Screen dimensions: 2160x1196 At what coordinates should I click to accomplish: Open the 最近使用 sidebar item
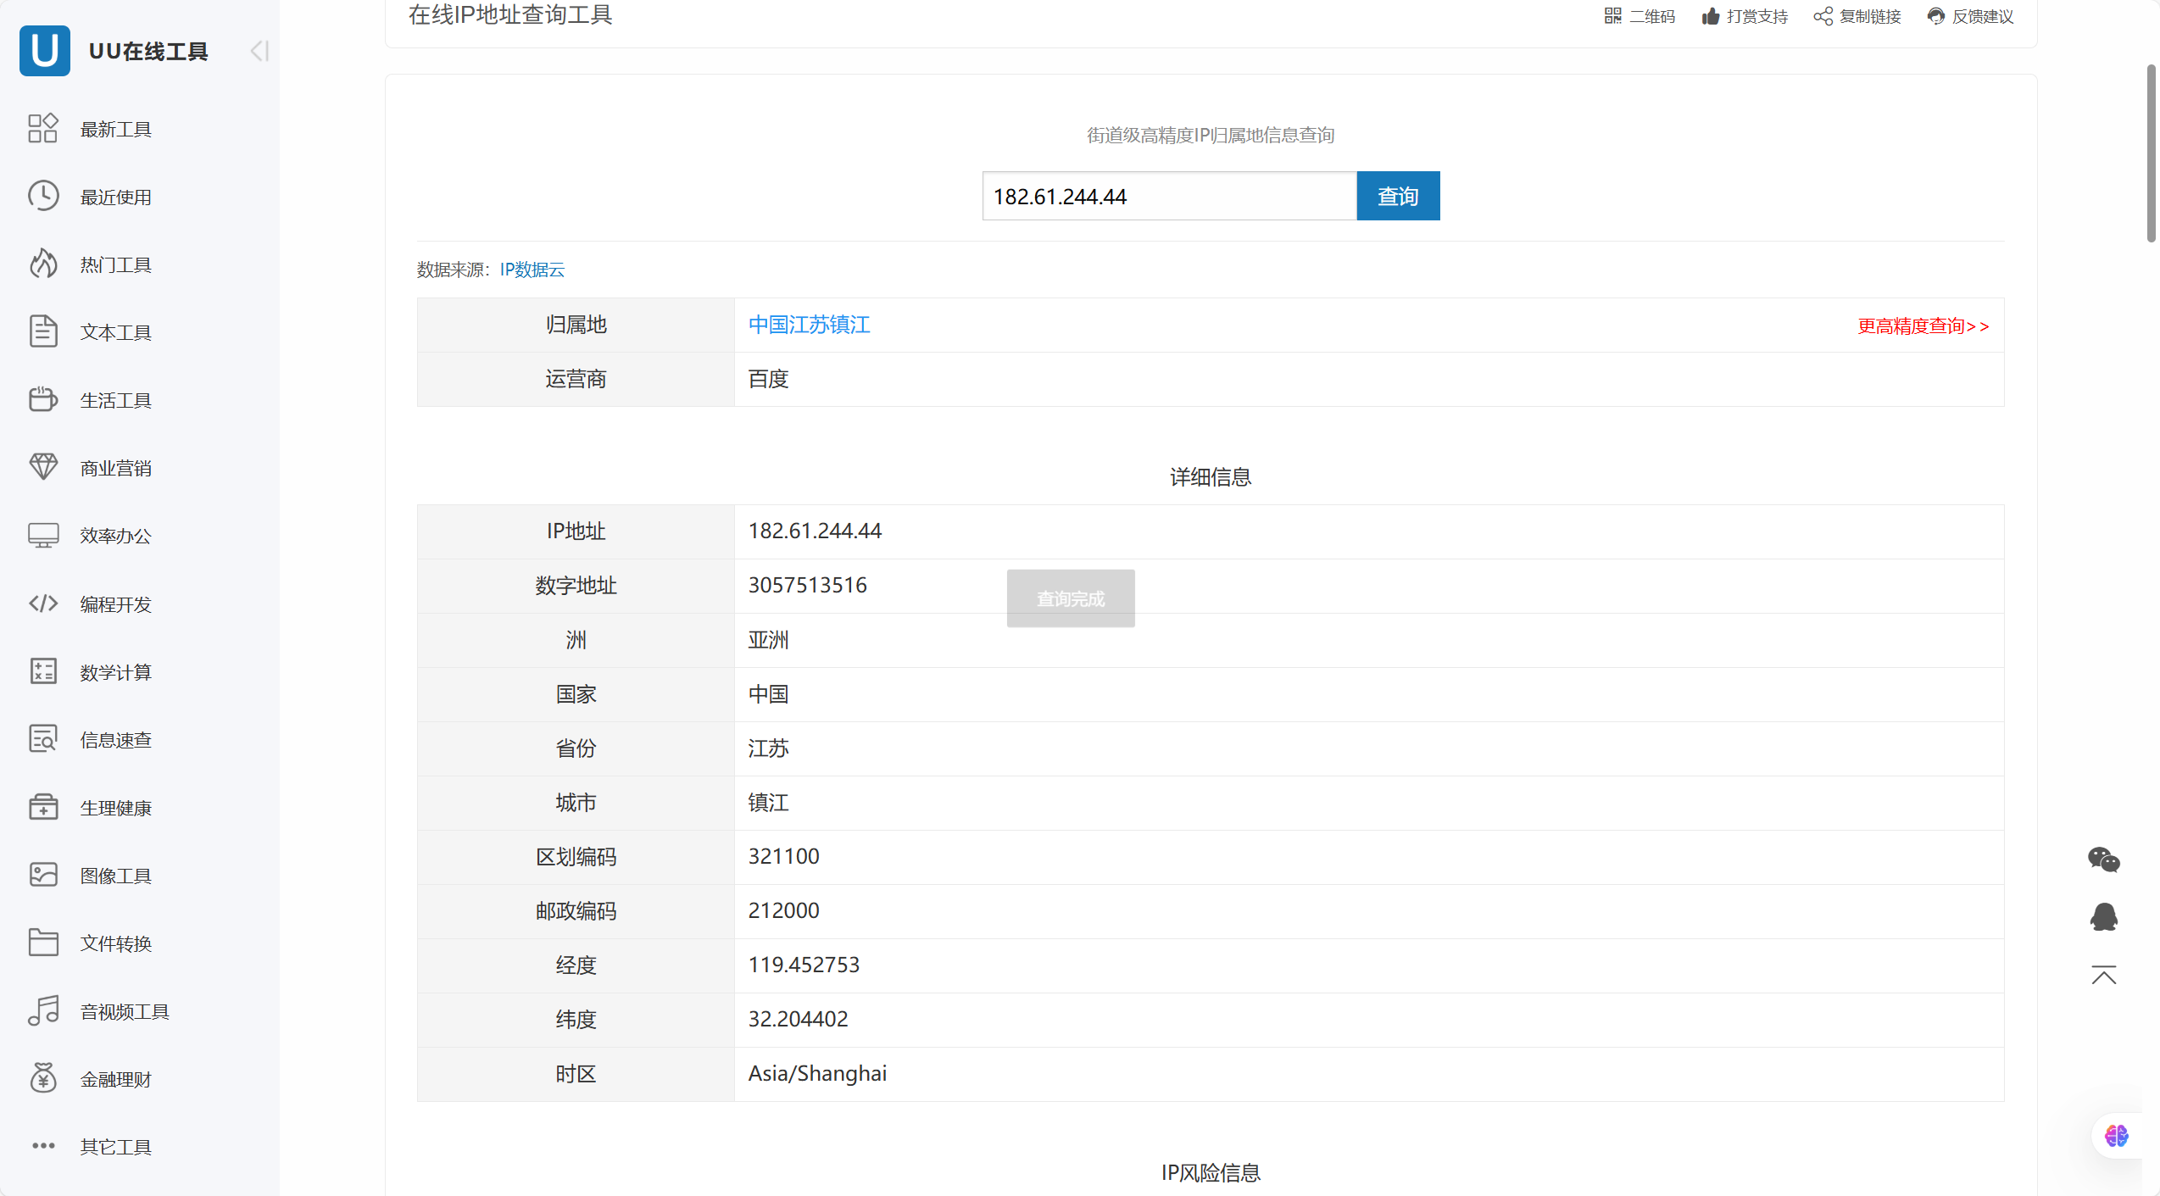click(x=115, y=197)
